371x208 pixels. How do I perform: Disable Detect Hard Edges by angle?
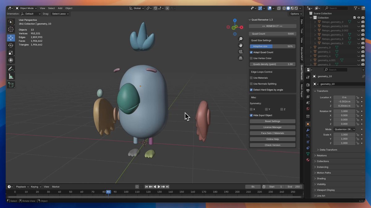pos(251,90)
